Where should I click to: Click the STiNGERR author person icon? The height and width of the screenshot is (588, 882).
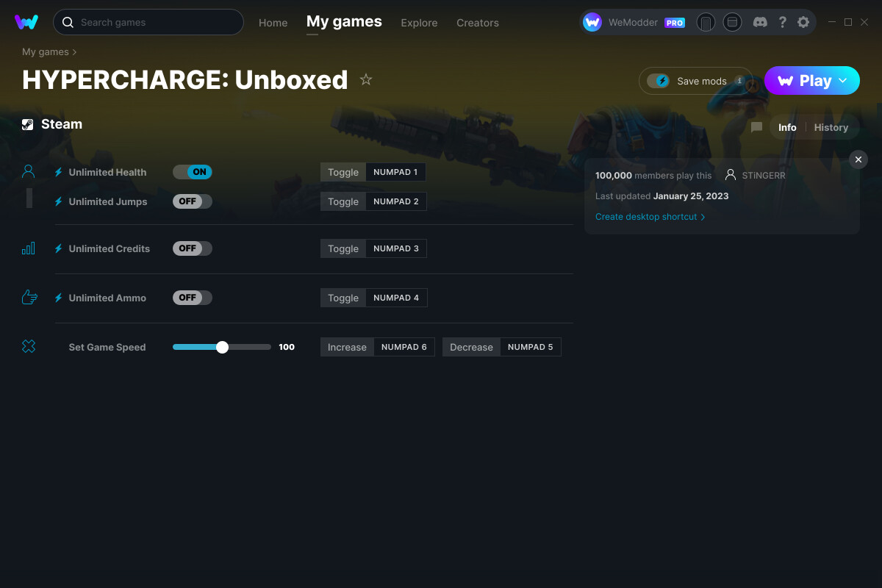731,176
